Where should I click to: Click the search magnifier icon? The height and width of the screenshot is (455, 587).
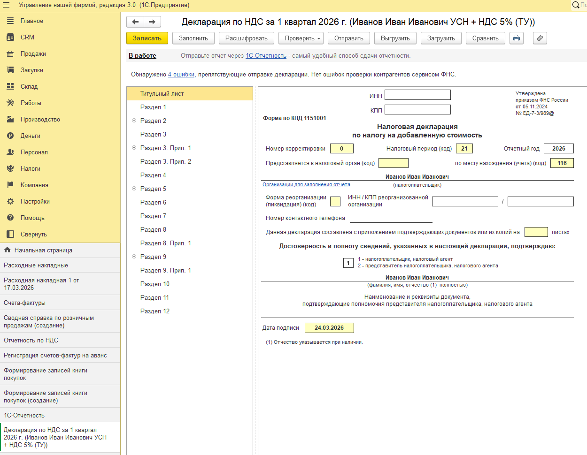(x=575, y=5)
